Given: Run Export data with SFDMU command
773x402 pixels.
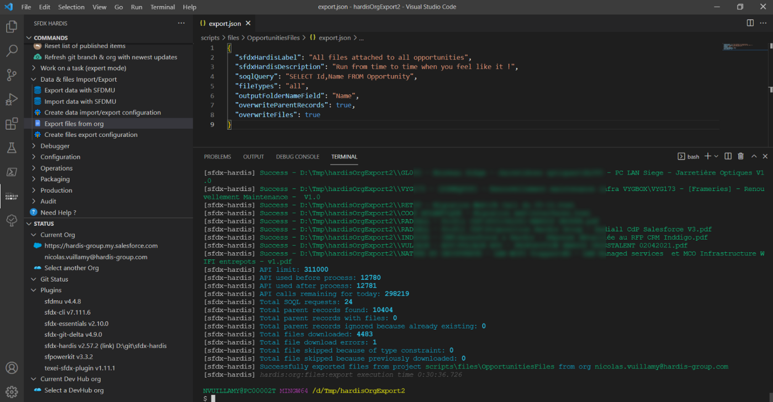Looking at the screenshot, I should (x=108, y=90).
